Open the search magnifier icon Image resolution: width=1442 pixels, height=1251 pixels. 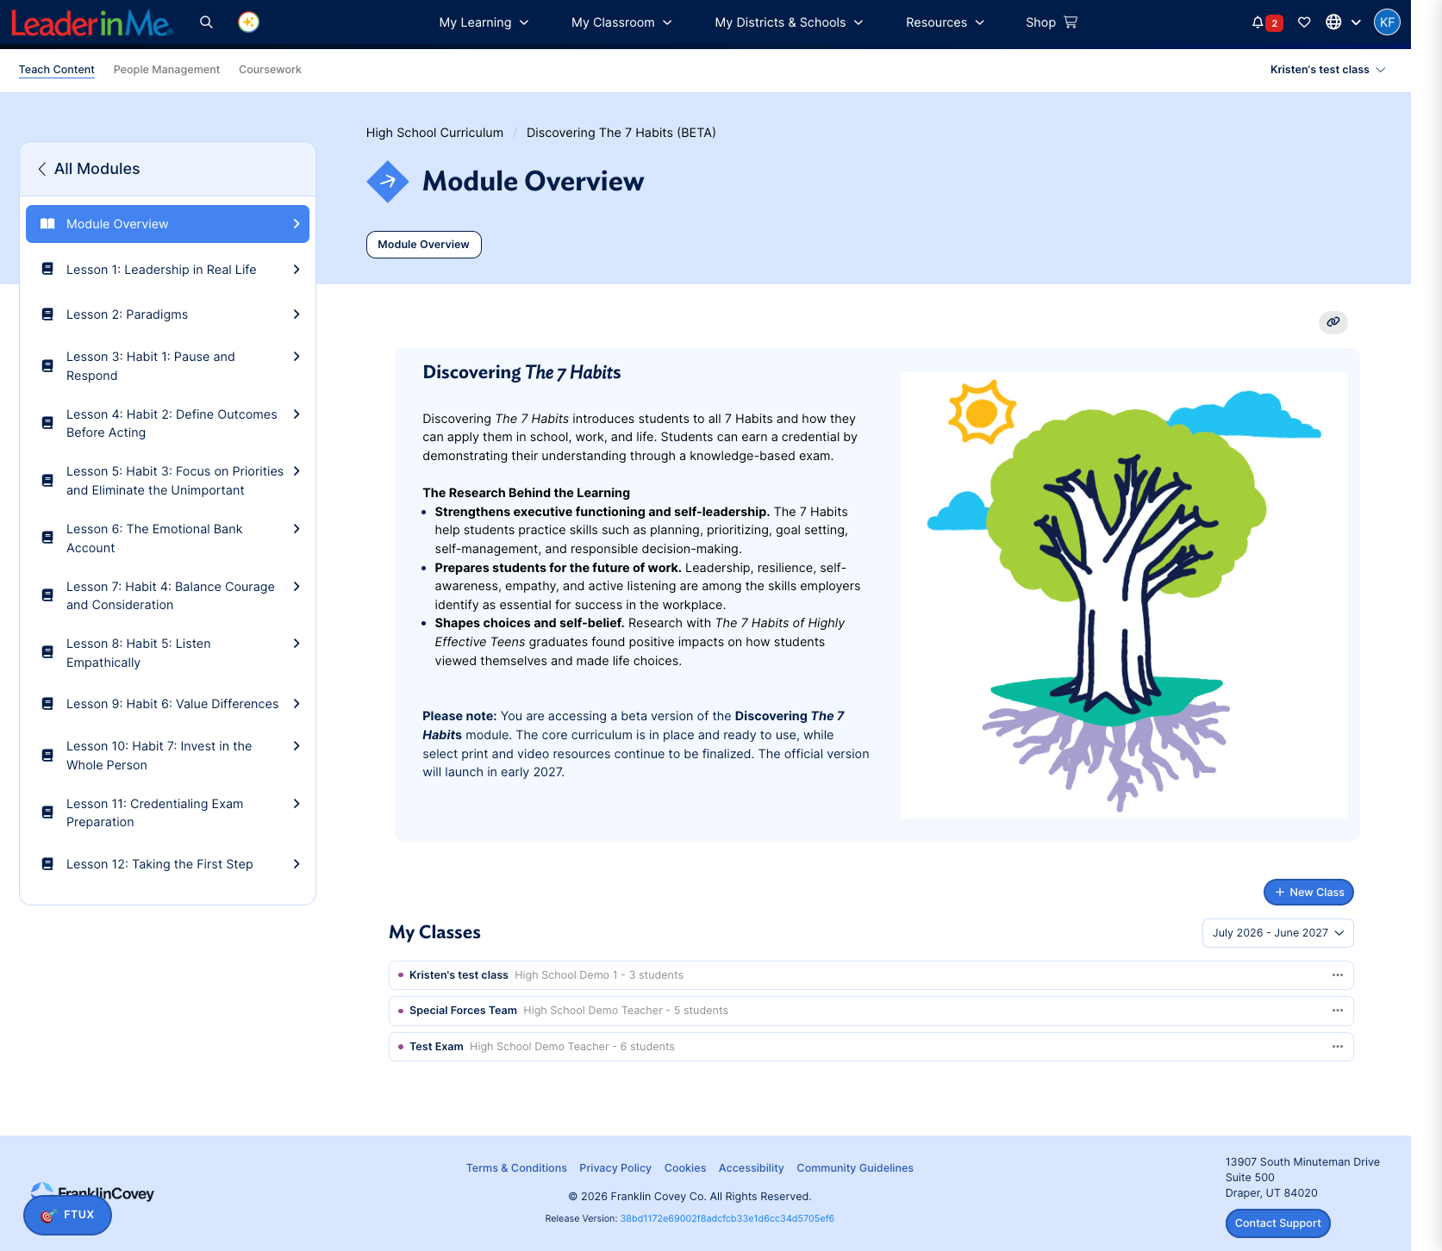coord(206,22)
